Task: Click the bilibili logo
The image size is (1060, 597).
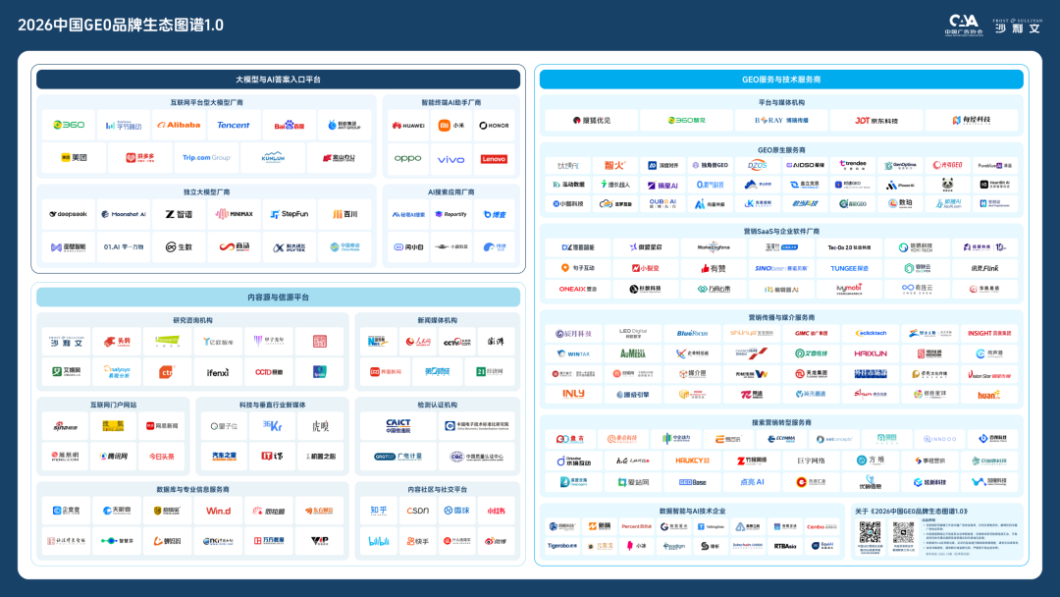Action: click(379, 541)
